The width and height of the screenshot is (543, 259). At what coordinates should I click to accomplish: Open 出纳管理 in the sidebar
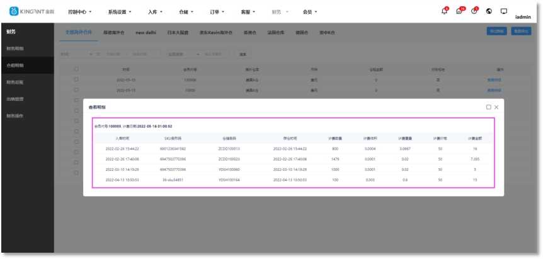15,99
